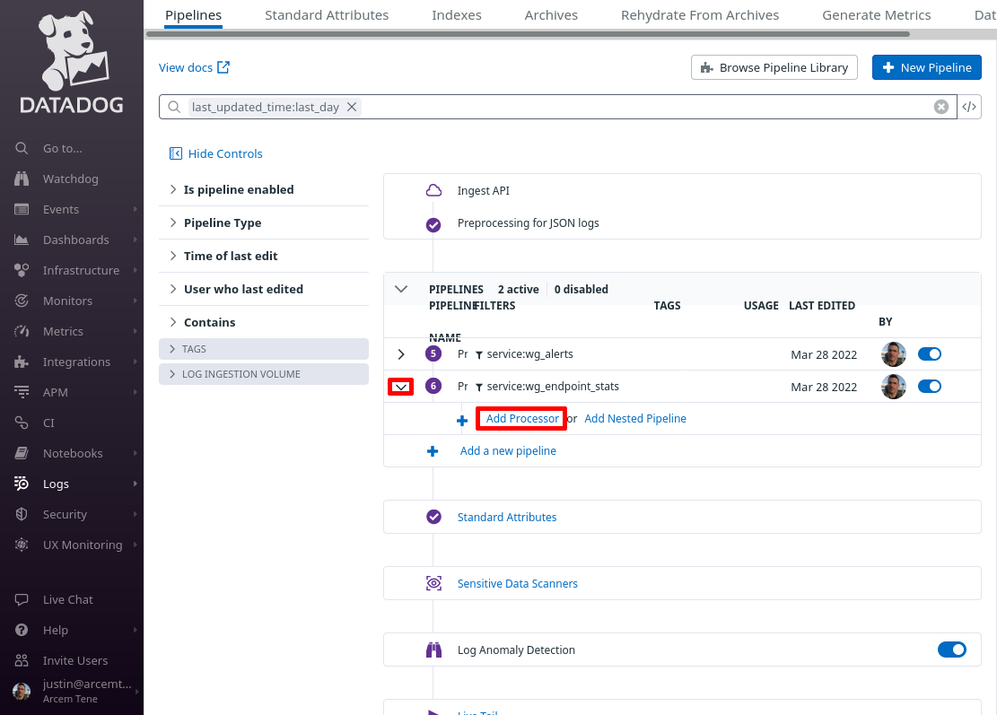Toggle the service:wg_alerts pipeline switch
Image resolution: width=997 pixels, height=715 pixels.
click(x=930, y=354)
